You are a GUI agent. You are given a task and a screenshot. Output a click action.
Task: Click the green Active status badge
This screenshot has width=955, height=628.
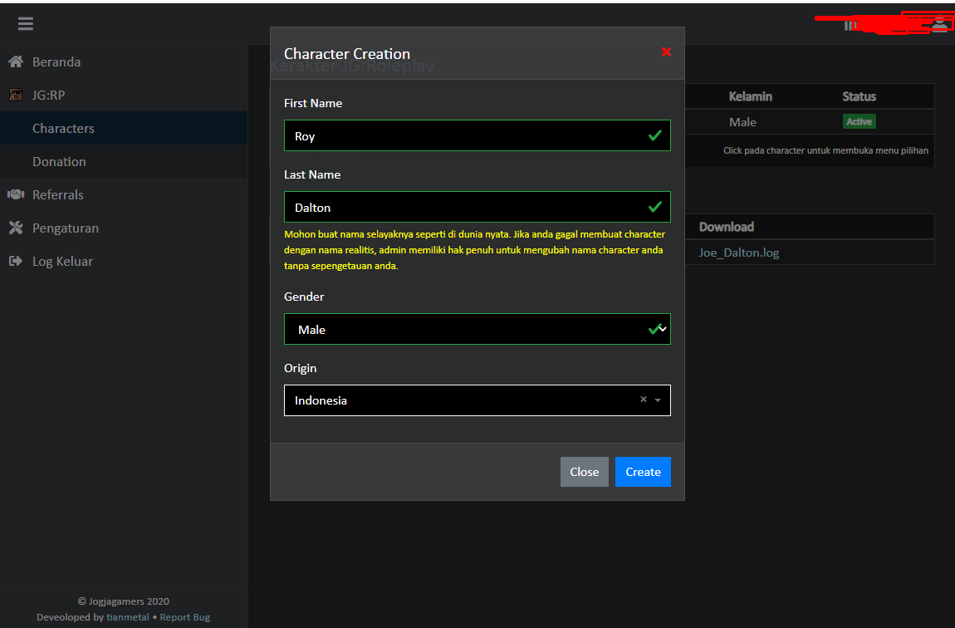tap(859, 122)
